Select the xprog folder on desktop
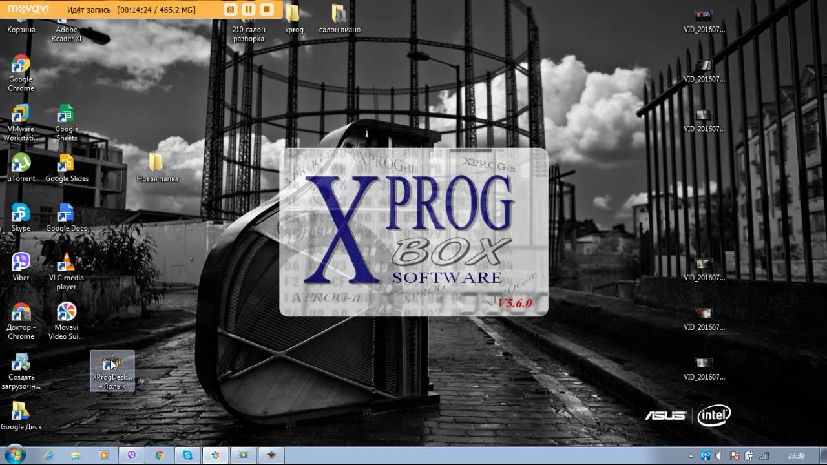 293,19
